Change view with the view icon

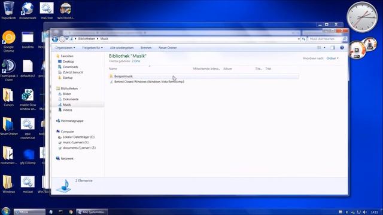(319, 48)
